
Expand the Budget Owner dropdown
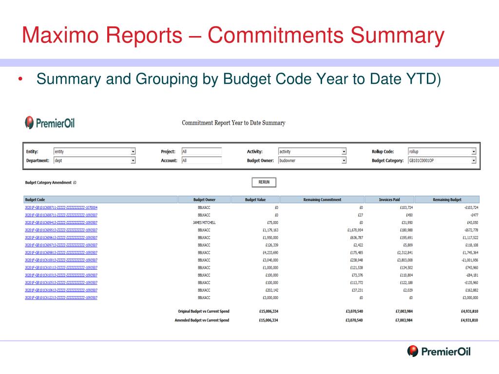[312, 161]
